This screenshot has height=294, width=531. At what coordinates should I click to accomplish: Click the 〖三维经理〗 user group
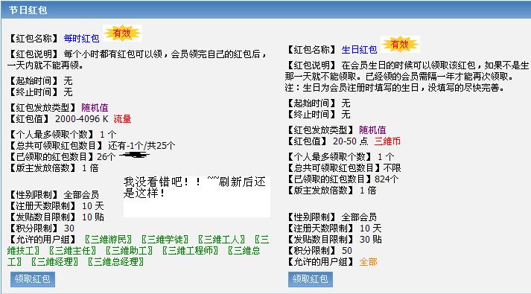tap(54, 262)
